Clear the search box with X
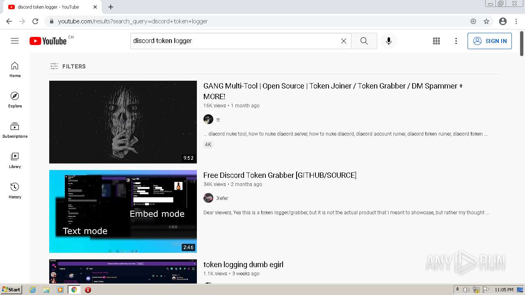Viewport: 525px width, 295px height. [344, 41]
